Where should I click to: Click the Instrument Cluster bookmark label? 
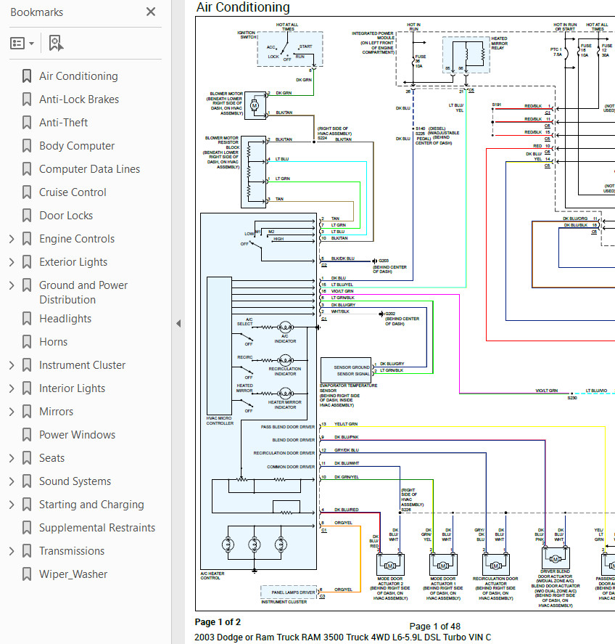pyautogui.click(x=82, y=365)
